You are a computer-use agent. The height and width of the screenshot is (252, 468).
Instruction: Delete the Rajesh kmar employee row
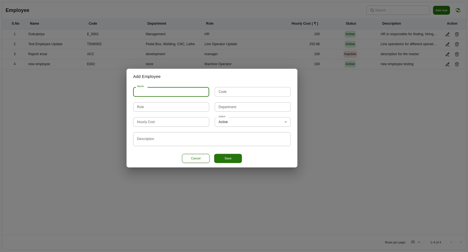pos(457,54)
